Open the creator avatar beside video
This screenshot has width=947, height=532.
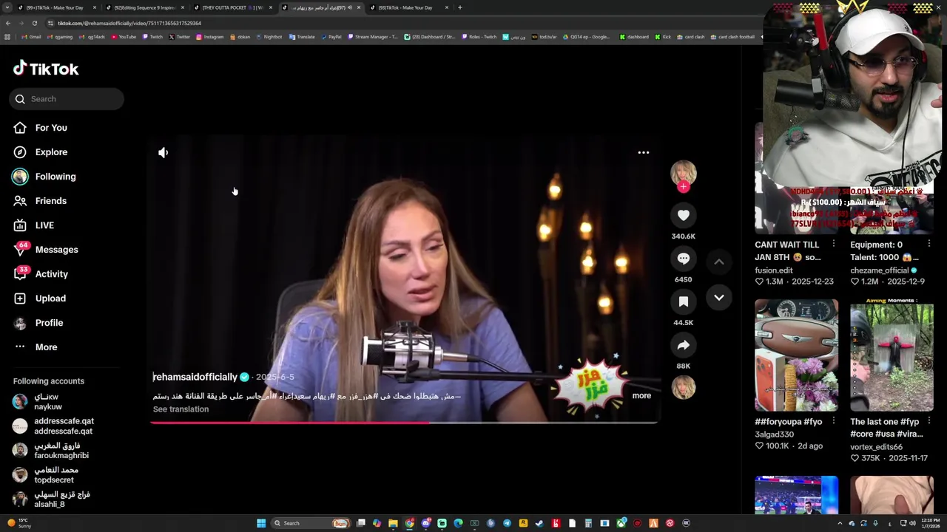coord(684,173)
